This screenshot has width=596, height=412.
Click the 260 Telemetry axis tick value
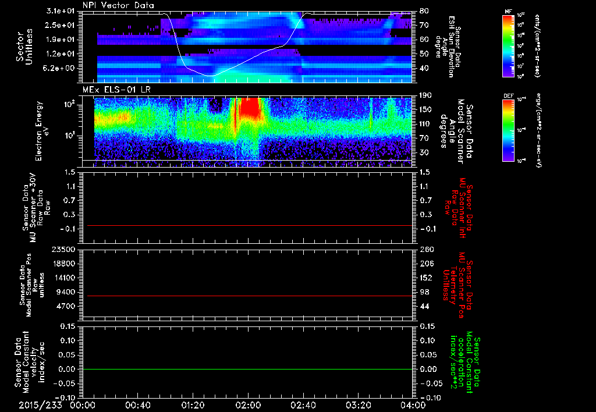point(426,250)
